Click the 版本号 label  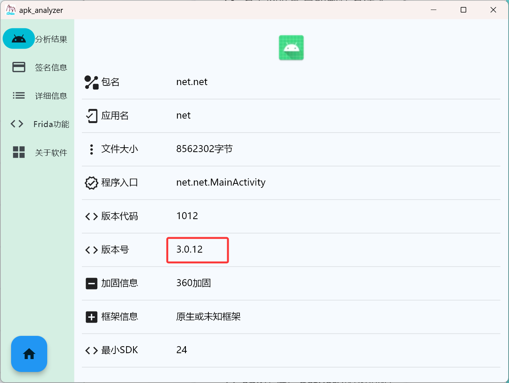[x=115, y=249]
